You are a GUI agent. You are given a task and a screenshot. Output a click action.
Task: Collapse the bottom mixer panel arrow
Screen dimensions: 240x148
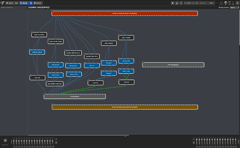[x=125, y=137]
